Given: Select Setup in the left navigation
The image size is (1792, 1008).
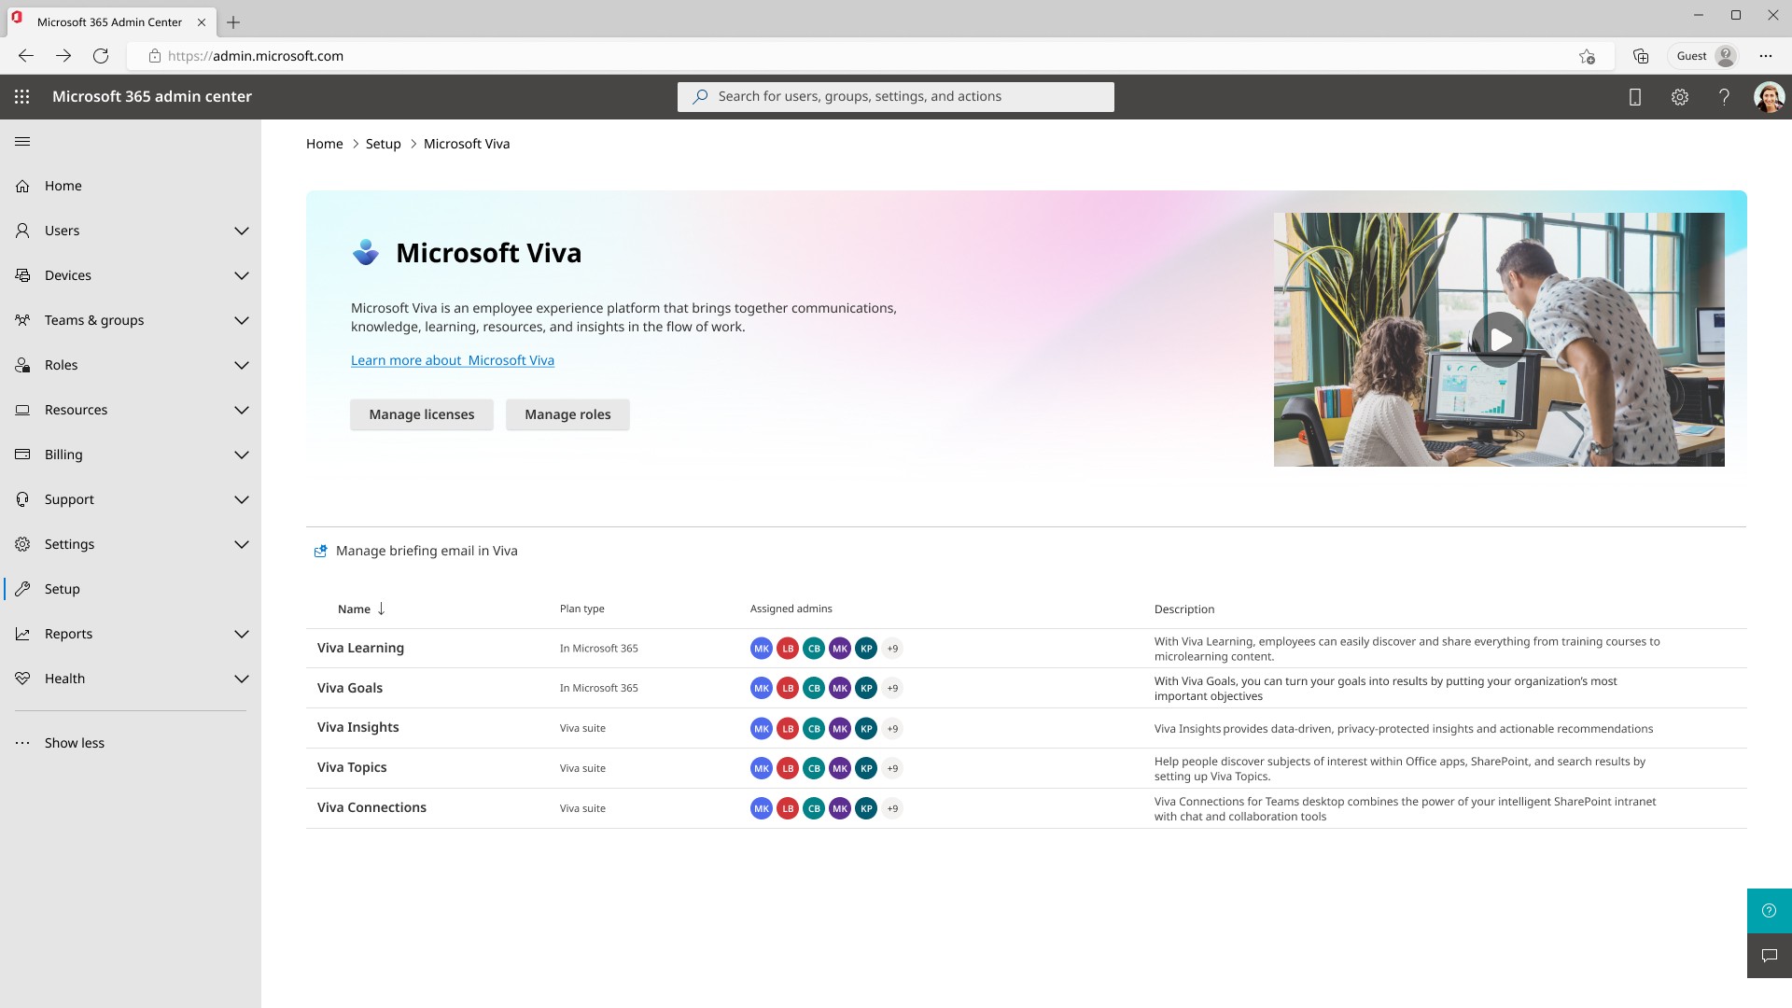Looking at the screenshot, I should [63, 589].
